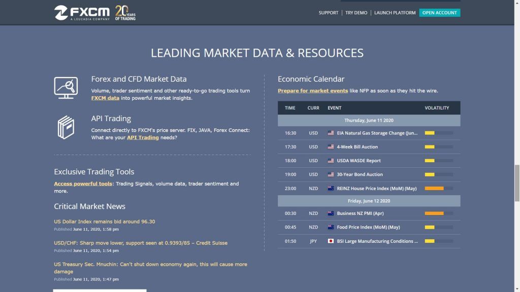Click the Critical Market News heading

click(89, 206)
